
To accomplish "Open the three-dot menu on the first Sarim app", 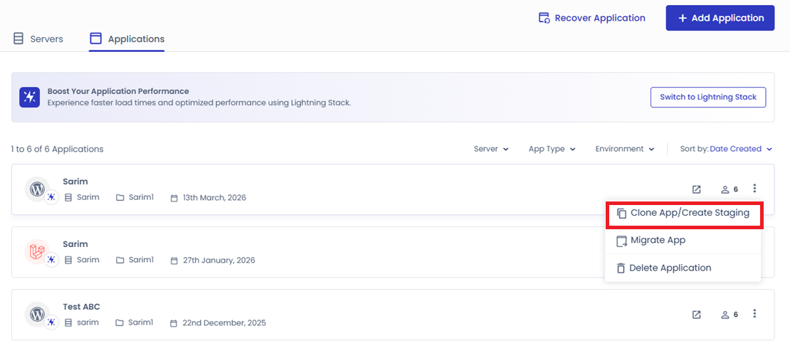I will pos(754,189).
